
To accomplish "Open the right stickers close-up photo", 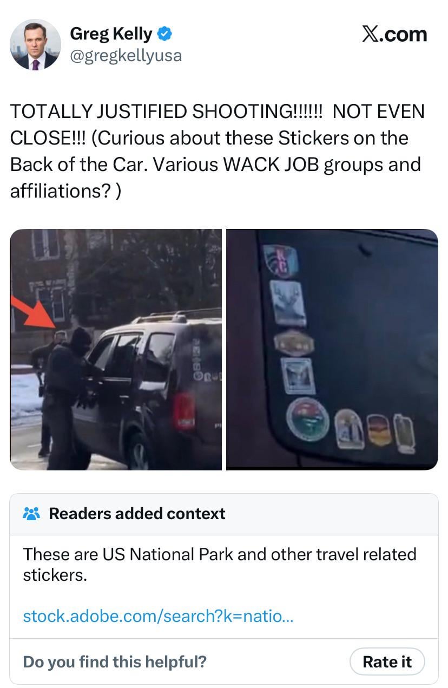I will tap(332, 349).
